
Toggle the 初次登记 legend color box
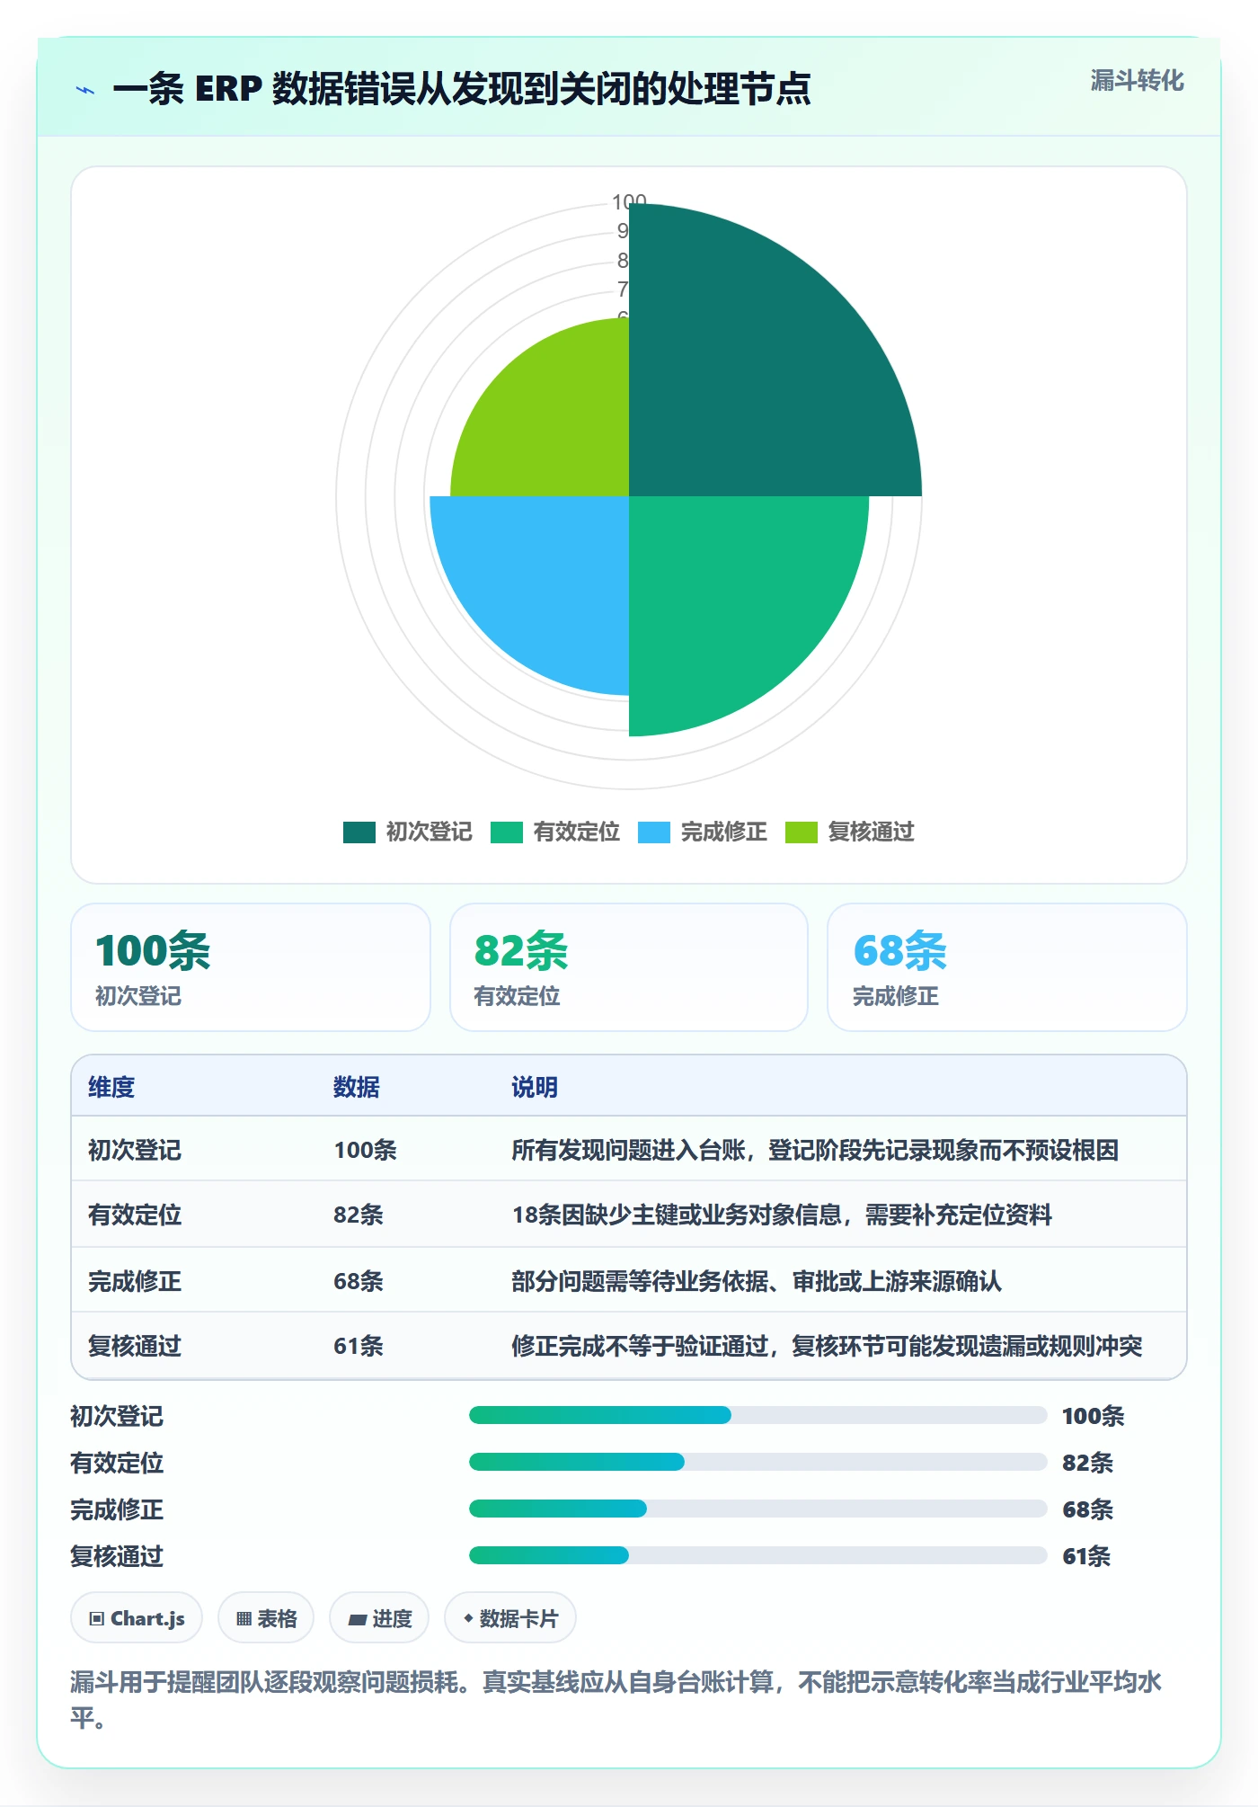[x=359, y=832]
